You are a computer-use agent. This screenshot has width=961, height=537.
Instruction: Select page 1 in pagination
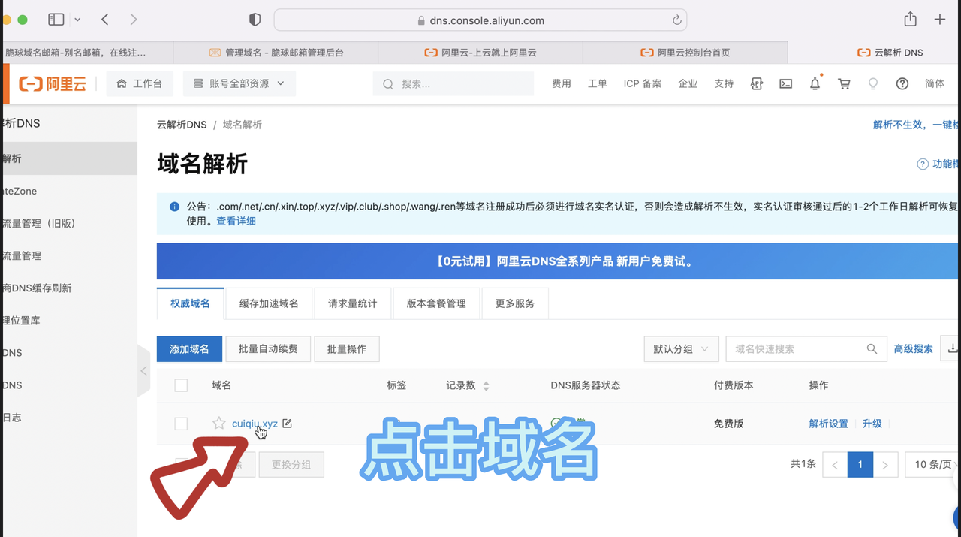(x=860, y=465)
